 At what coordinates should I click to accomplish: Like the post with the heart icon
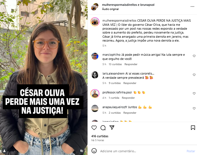click(94, 128)
